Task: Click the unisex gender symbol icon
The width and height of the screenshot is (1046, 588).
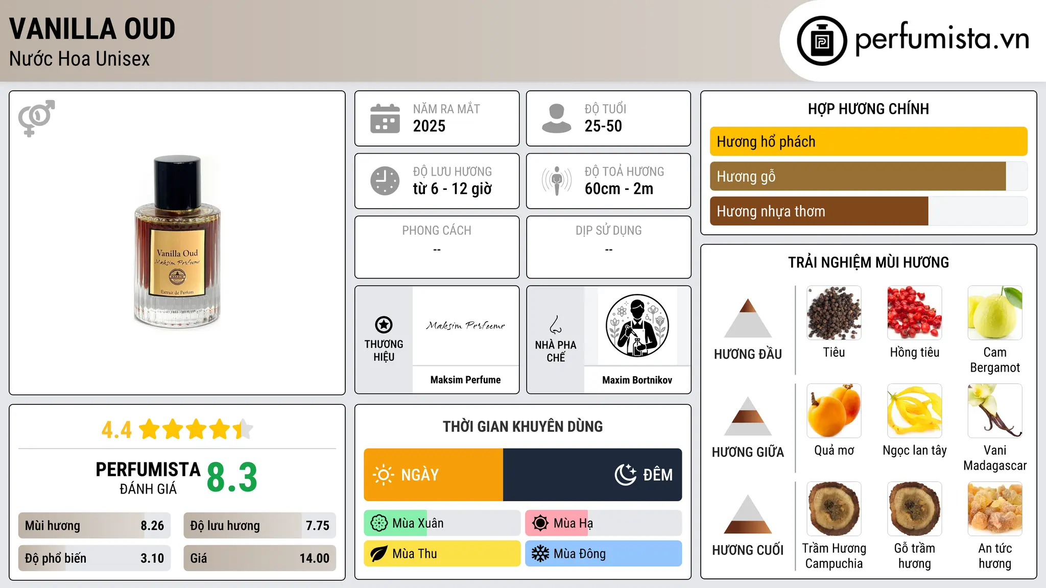Action: (36, 118)
